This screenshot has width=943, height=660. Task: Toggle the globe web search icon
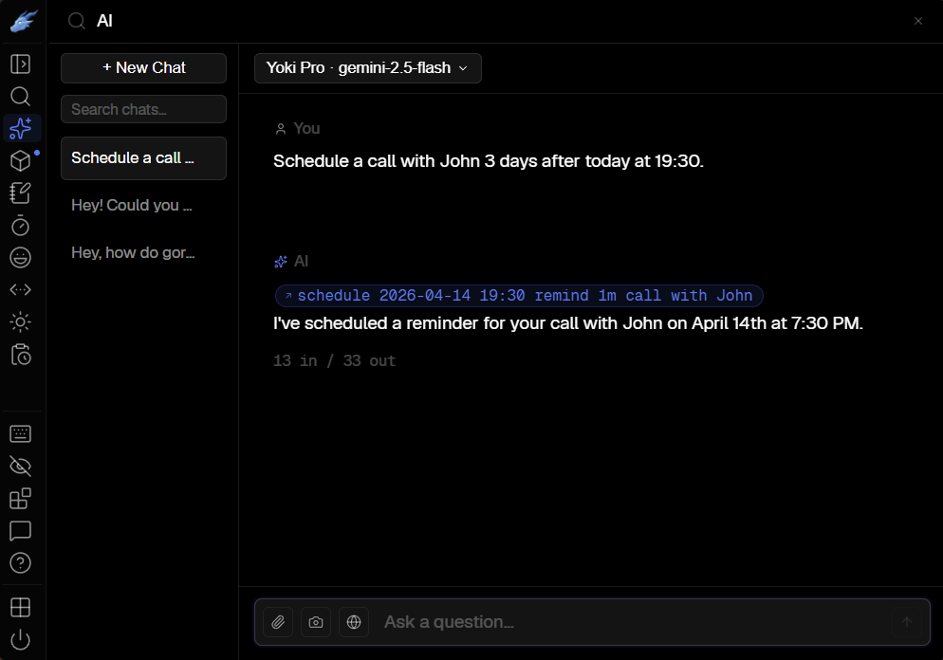[x=354, y=622]
